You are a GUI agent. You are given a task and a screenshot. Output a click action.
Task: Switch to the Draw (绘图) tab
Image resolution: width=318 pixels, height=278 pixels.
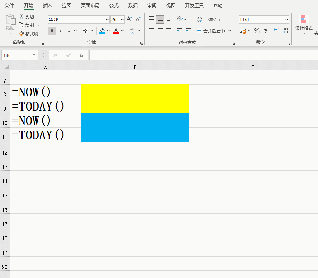point(67,5)
